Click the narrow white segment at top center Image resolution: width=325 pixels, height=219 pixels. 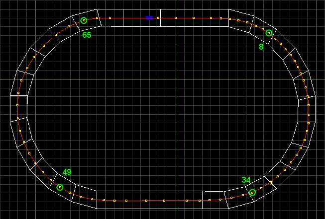point(158,13)
